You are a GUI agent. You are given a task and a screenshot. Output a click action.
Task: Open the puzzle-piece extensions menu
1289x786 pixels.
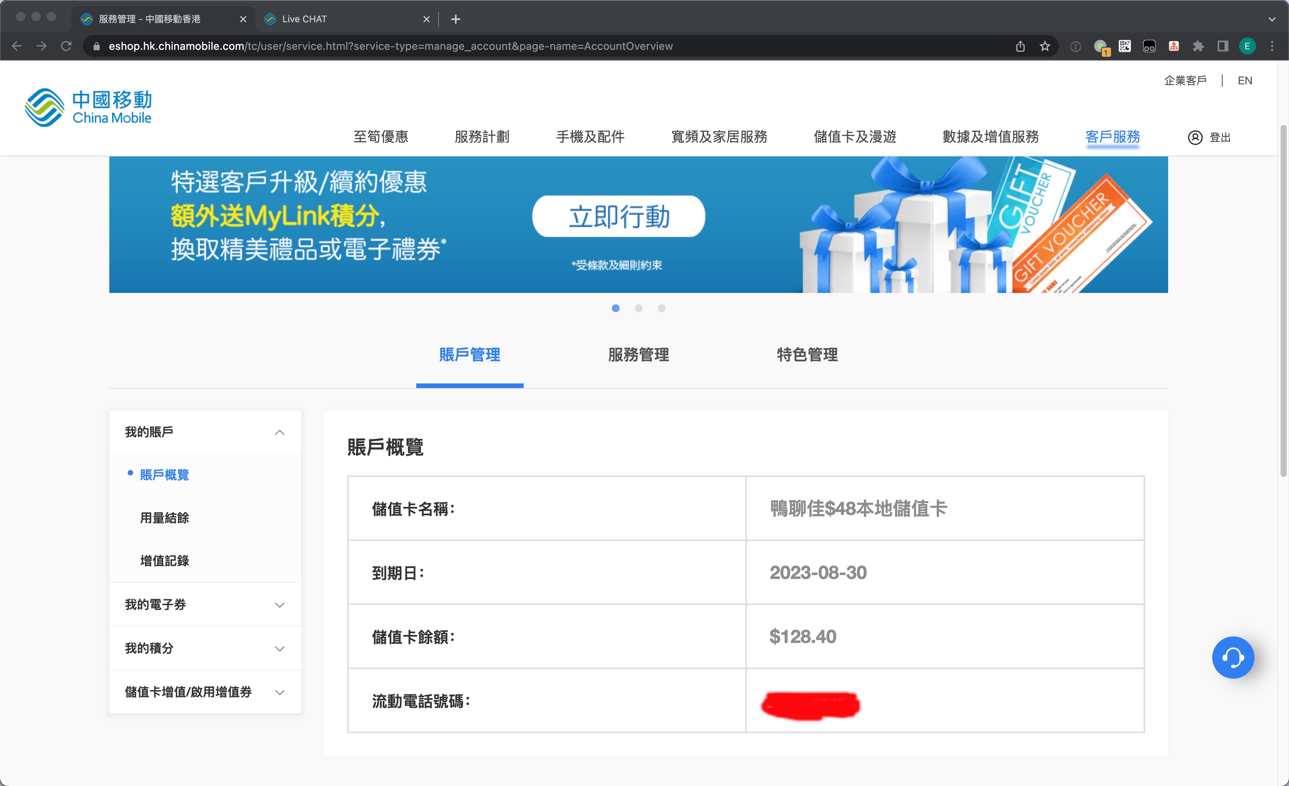click(1198, 46)
